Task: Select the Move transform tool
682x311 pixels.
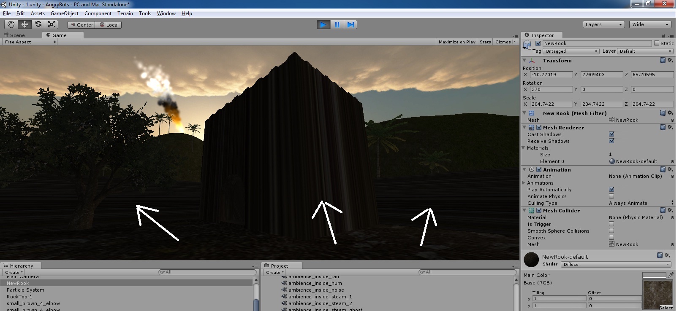Action: click(x=24, y=24)
